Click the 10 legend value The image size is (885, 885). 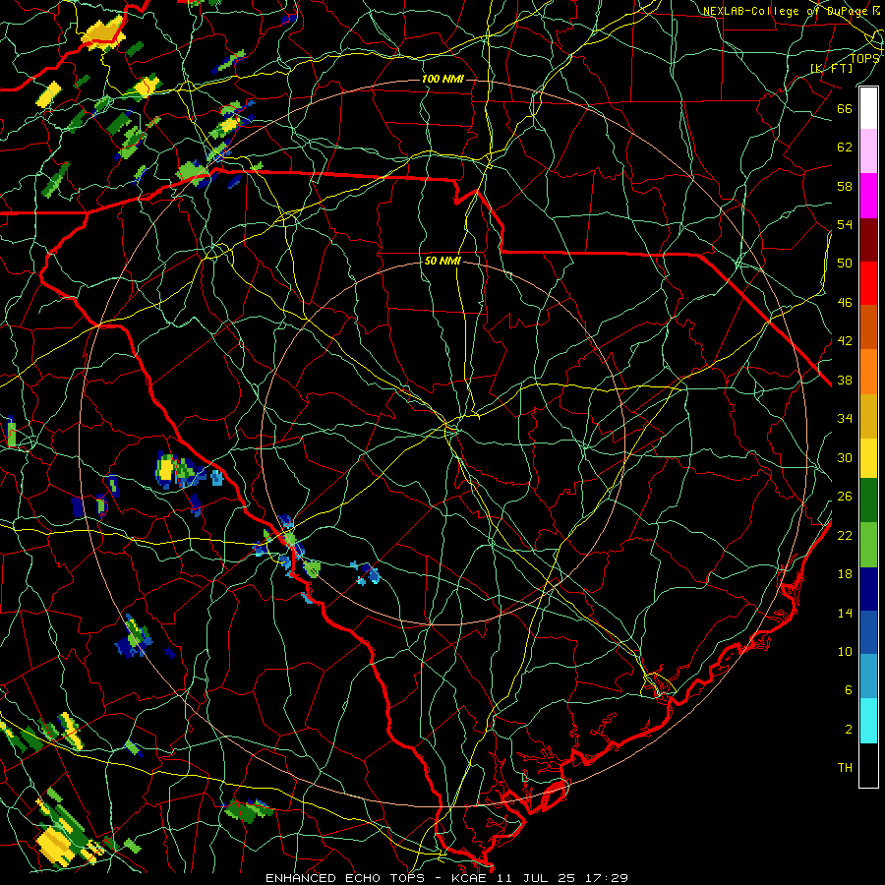click(845, 652)
